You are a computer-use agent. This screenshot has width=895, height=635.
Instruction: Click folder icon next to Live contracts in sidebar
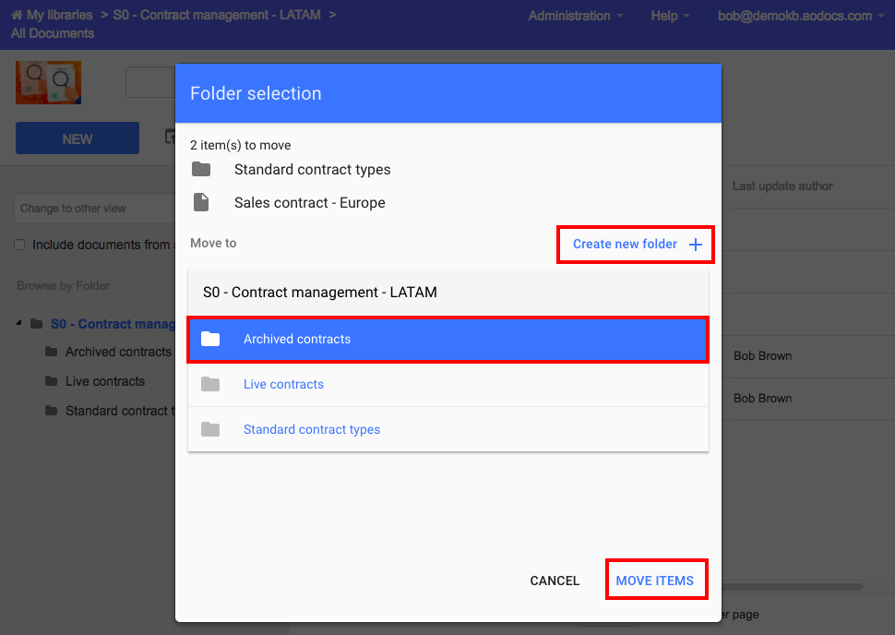pyautogui.click(x=51, y=381)
